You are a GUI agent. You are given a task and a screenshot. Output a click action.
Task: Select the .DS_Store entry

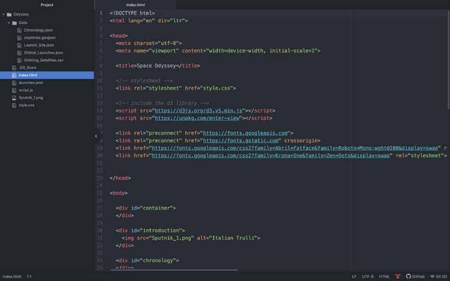click(x=28, y=68)
